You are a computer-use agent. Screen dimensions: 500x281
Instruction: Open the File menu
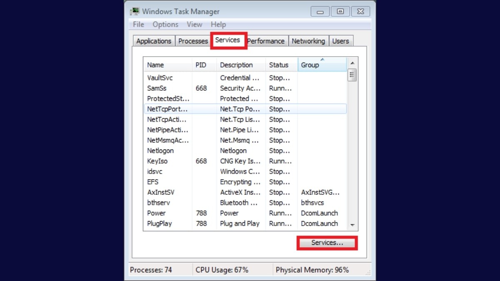coord(138,25)
